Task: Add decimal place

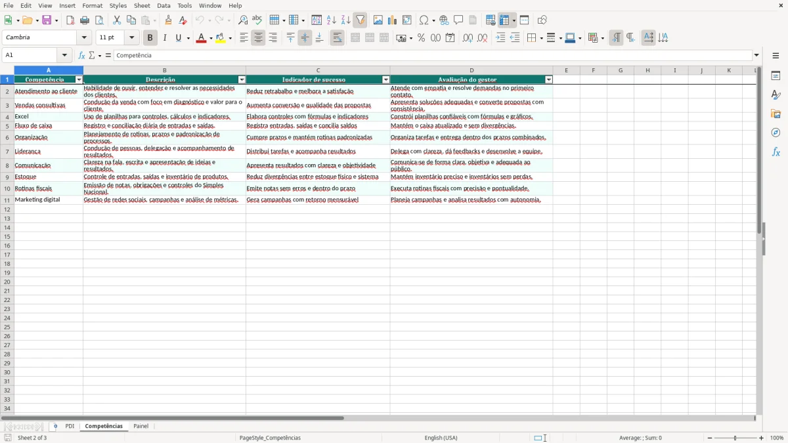Action: pos(468,38)
